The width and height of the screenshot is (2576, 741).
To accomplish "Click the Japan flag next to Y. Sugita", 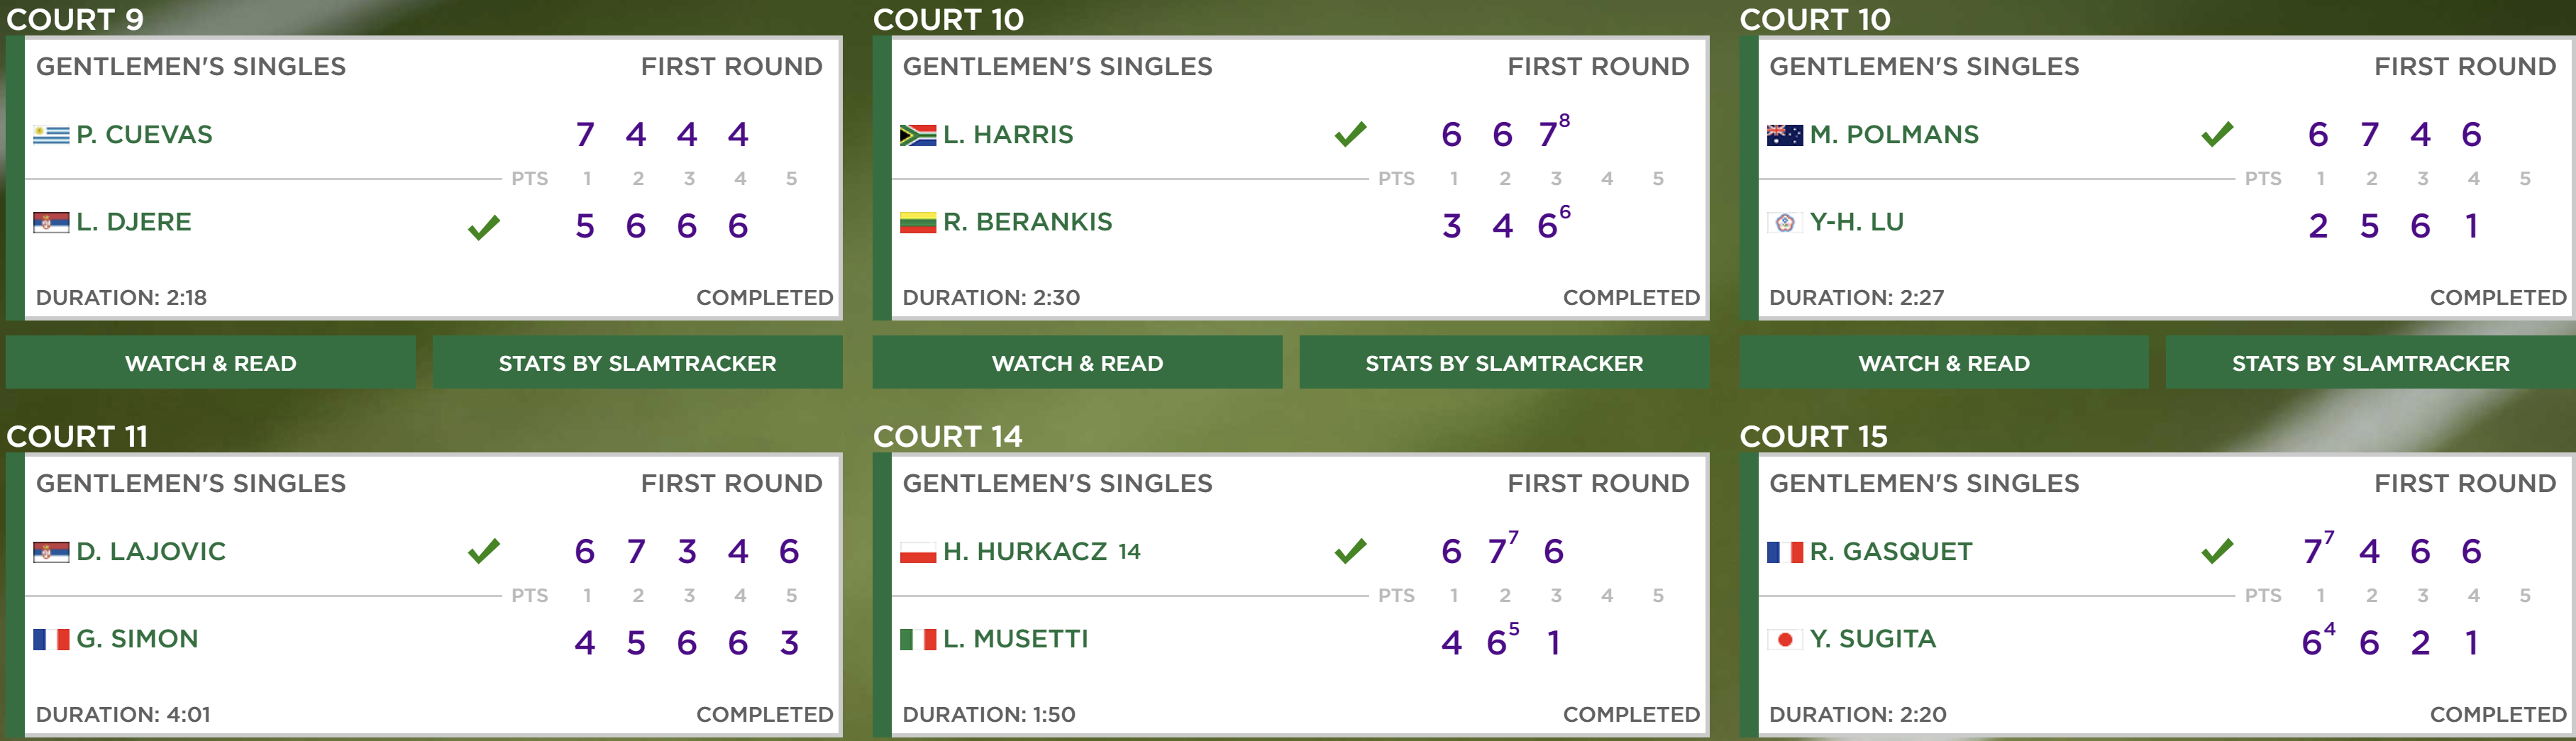I will [1785, 639].
